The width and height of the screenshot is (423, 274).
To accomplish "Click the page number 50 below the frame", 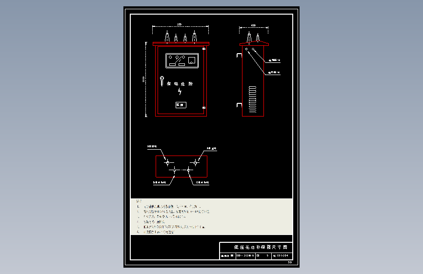I will [290, 262].
